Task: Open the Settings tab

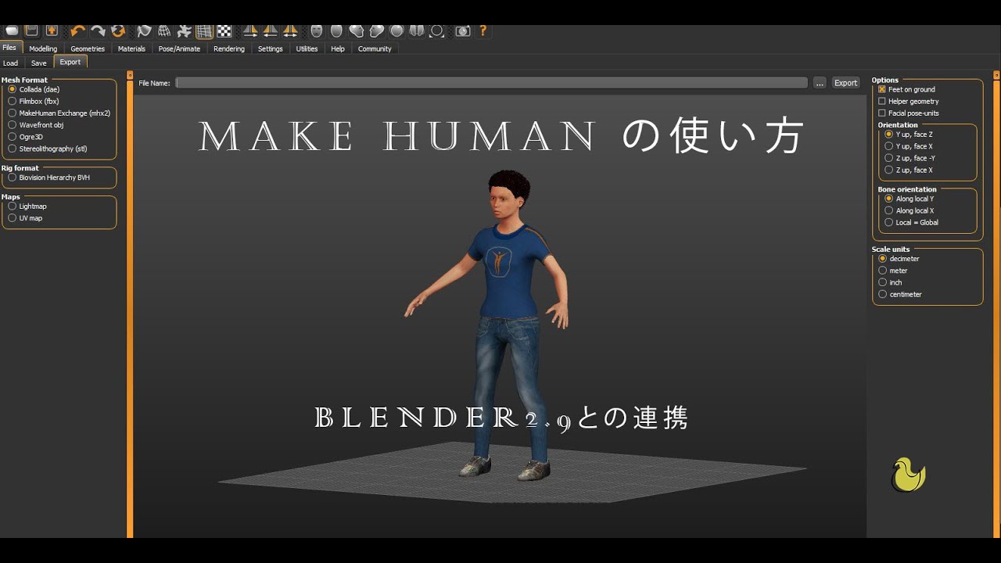Action: 271,48
